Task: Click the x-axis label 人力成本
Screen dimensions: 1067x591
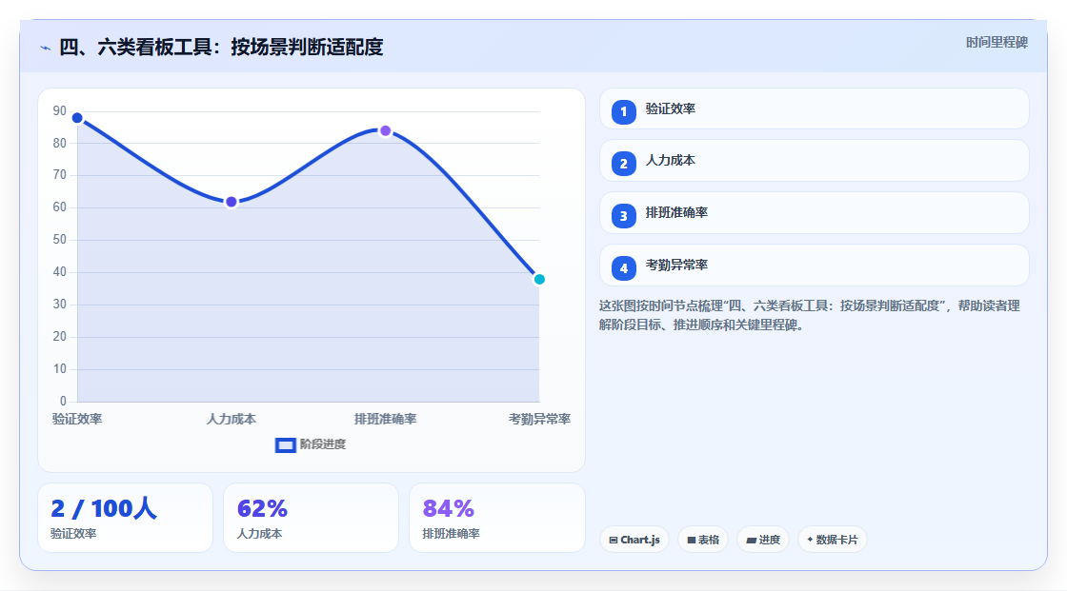Action: (x=232, y=419)
